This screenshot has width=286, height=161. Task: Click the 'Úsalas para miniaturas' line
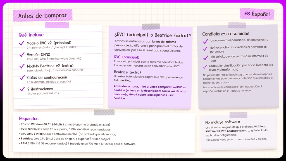point(43,93)
